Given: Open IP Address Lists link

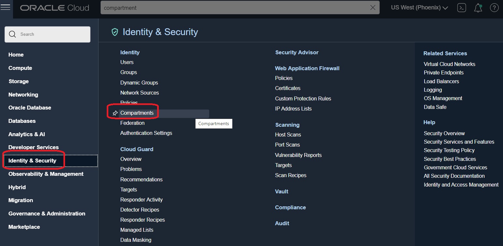Looking at the screenshot, I should pyautogui.click(x=293, y=109).
